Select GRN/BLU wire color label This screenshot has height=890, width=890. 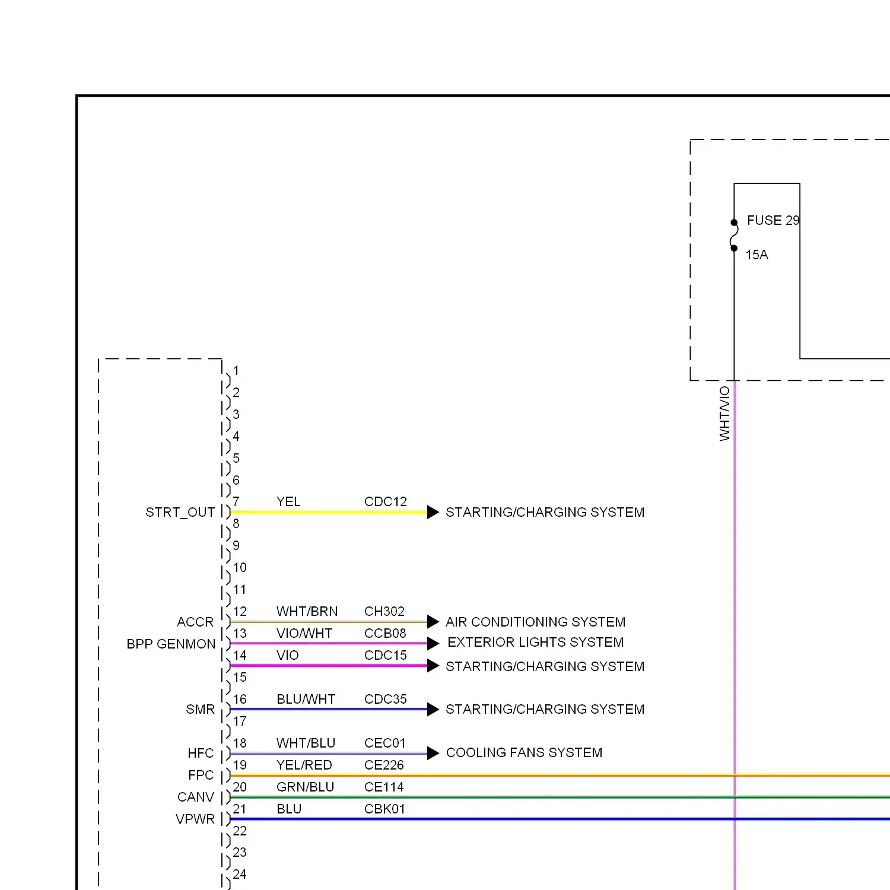point(305,787)
